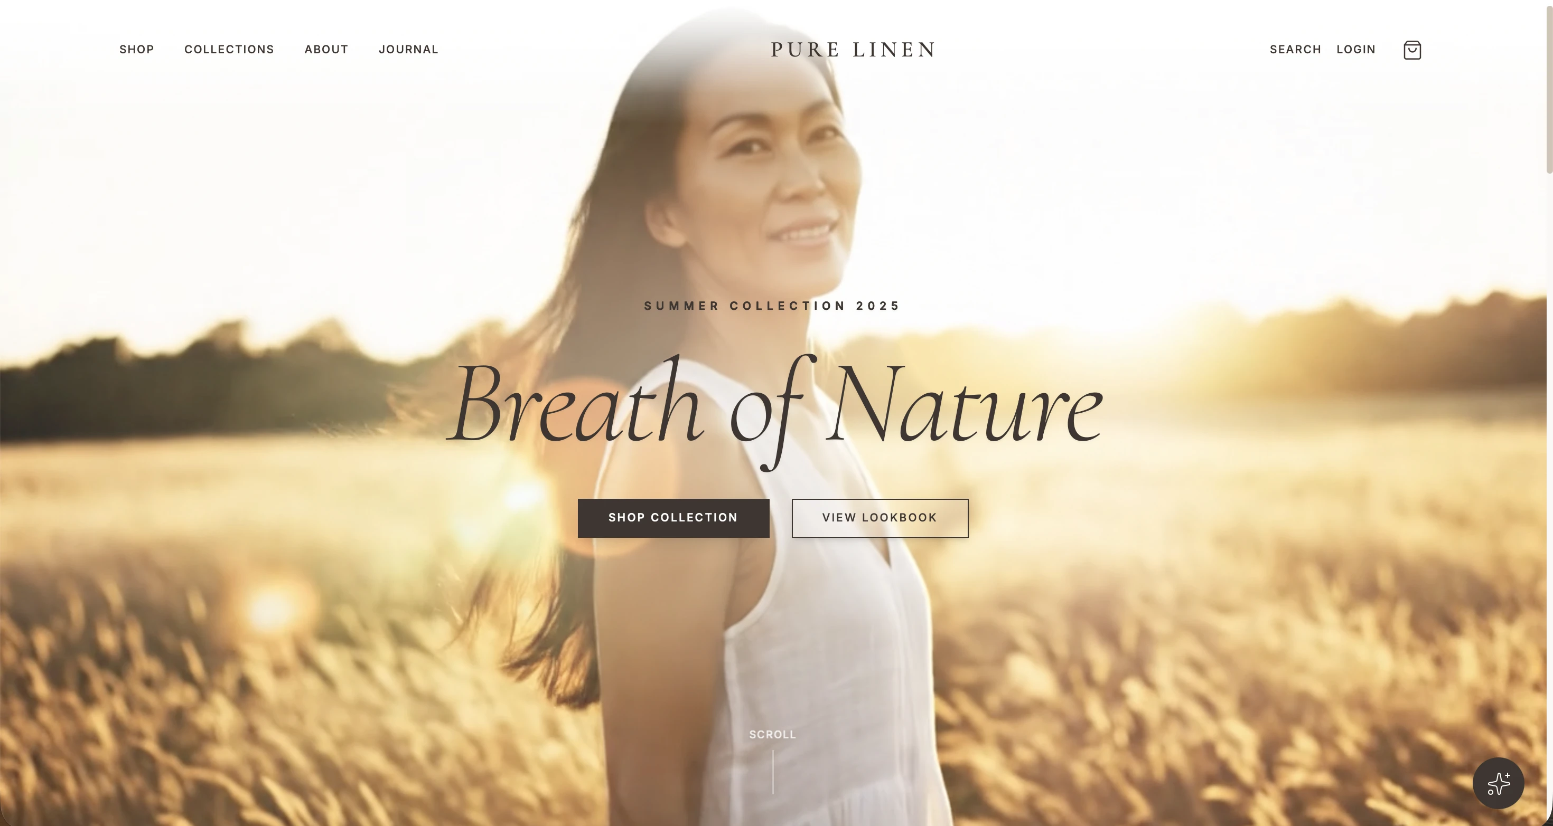Open SEARCH in the header
The width and height of the screenshot is (1553, 826).
click(x=1295, y=50)
